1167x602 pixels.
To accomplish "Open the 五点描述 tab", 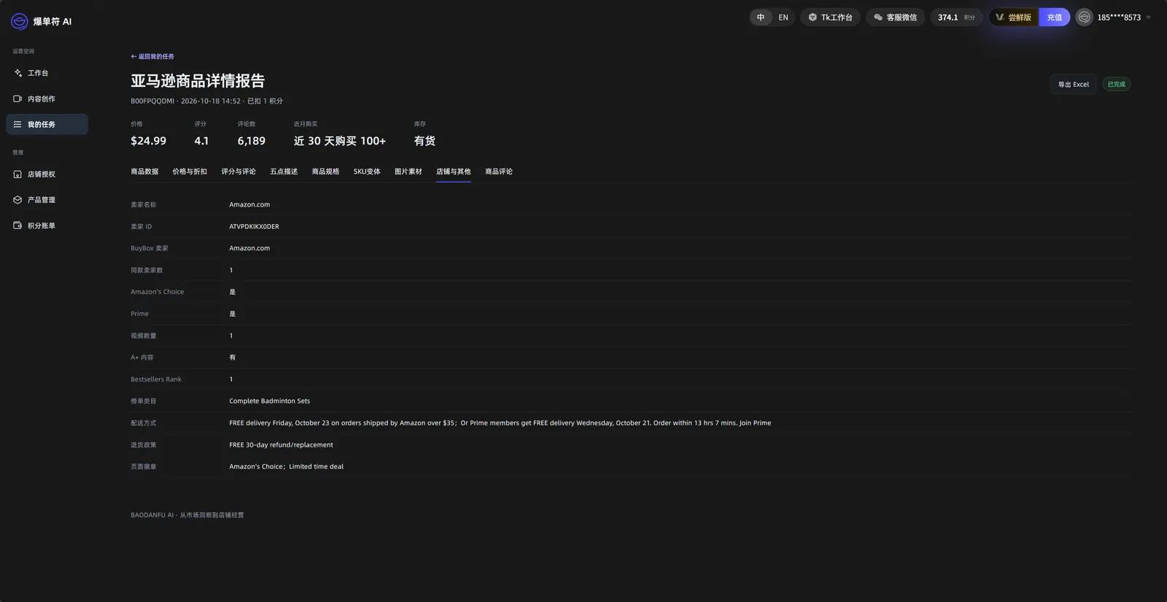I will 284,171.
